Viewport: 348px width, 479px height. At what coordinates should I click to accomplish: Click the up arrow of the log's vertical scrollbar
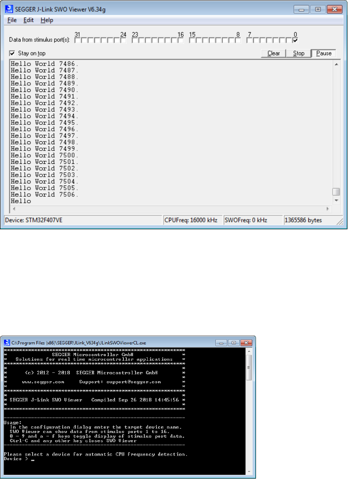tap(336, 64)
